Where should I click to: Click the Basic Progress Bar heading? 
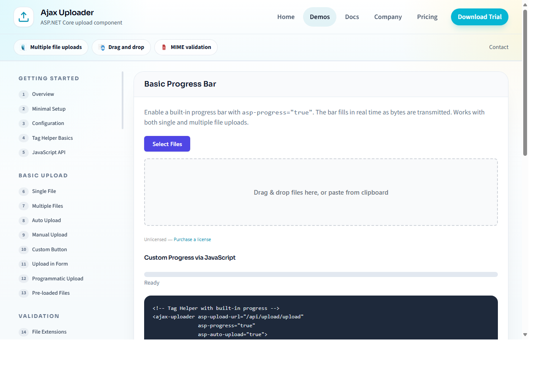pyautogui.click(x=180, y=84)
